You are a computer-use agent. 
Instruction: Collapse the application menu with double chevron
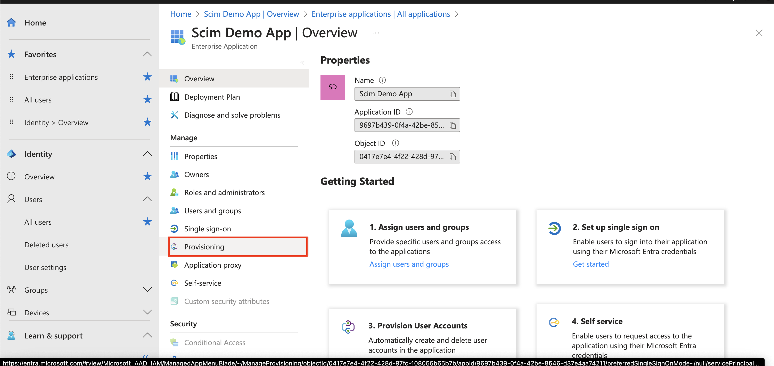(302, 63)
